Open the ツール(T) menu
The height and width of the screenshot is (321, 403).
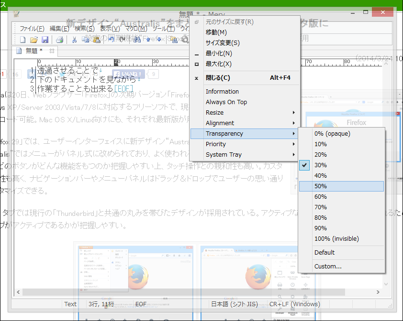pyautogui.click(x=164, y=29)
